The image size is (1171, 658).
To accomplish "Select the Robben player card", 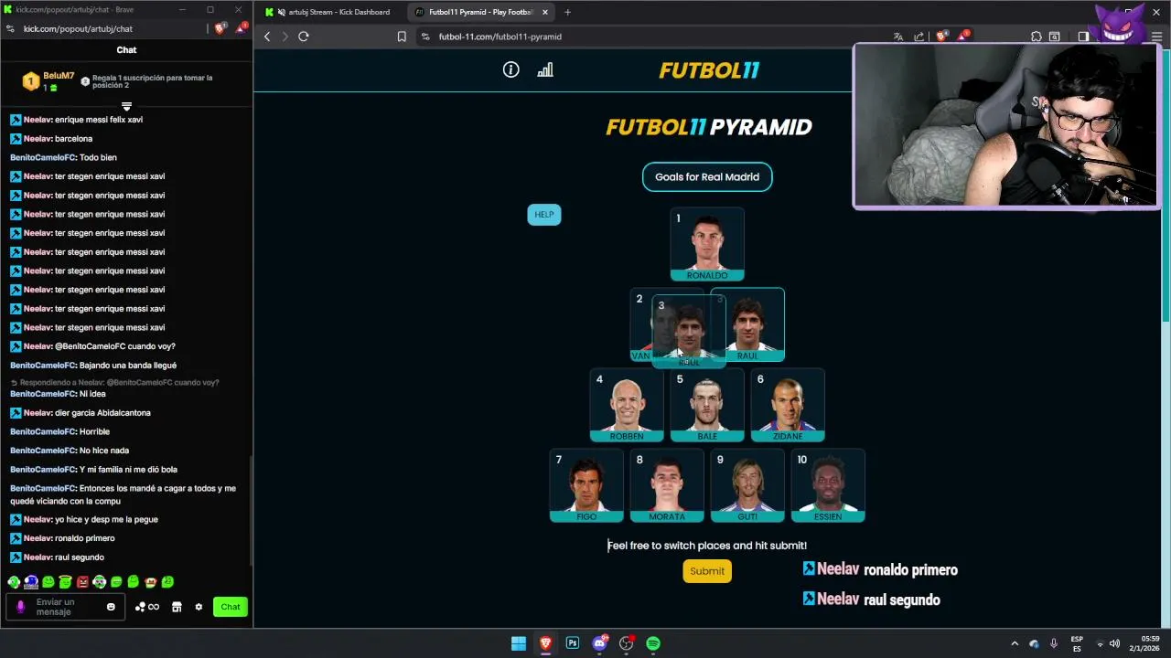I will [x=627, y=405].
